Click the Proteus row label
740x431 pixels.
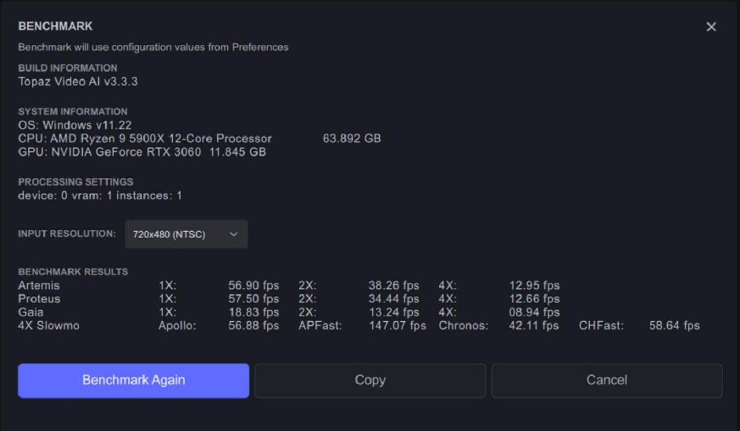pos(39,299)
